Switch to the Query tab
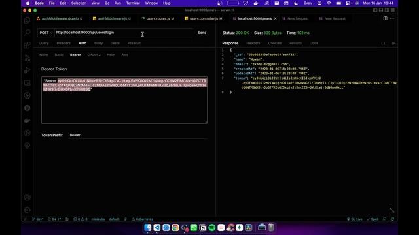The width and height of the screenshot is (419, 235). (44, 43)
